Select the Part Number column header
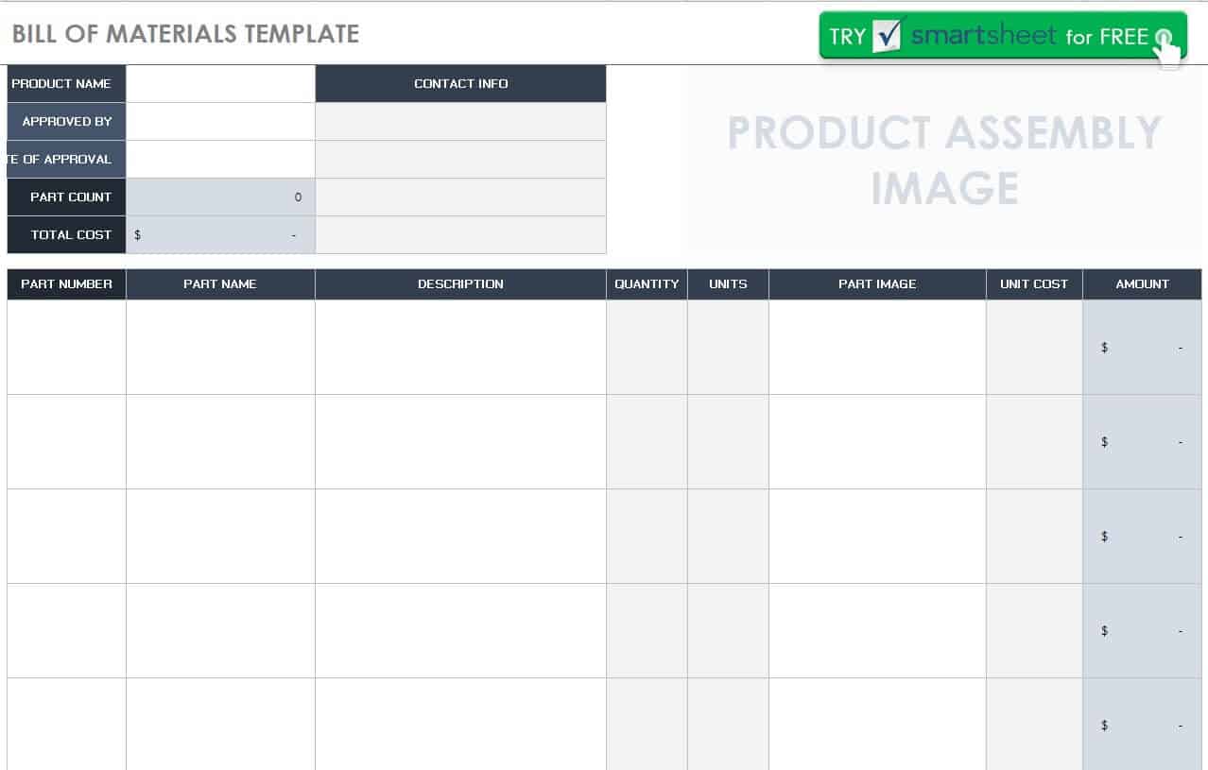 (66, 283)
